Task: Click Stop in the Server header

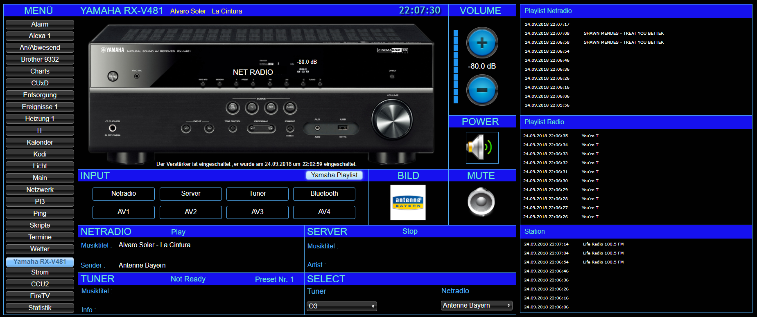Action: click(410, 231)
